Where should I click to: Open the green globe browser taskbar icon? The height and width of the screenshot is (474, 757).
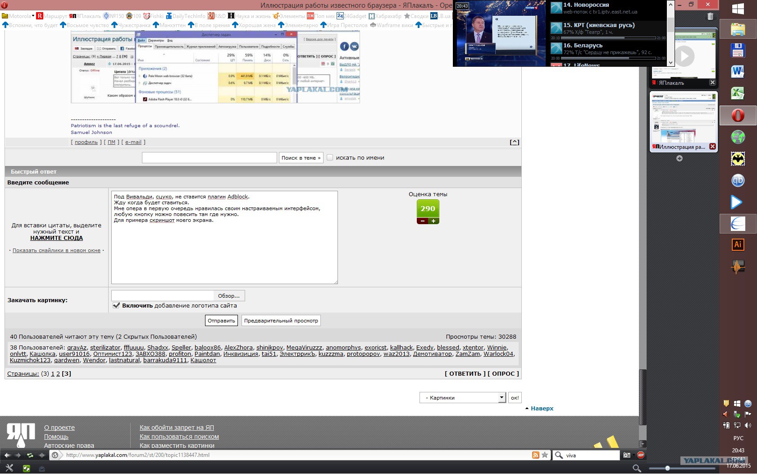[x=738, y=137]
